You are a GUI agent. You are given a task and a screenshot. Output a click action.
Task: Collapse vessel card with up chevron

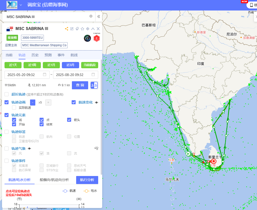93,29
